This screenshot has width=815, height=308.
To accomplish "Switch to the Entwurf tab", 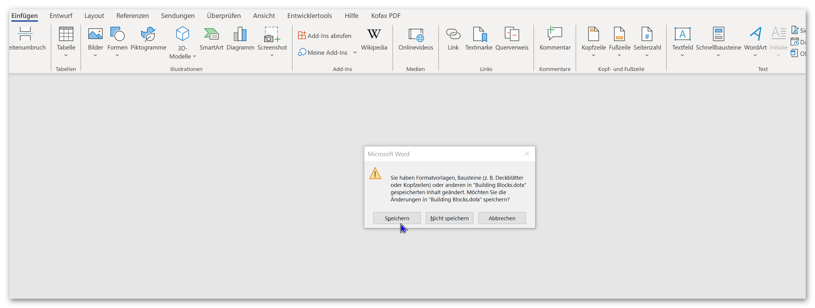I will [61, 15].
